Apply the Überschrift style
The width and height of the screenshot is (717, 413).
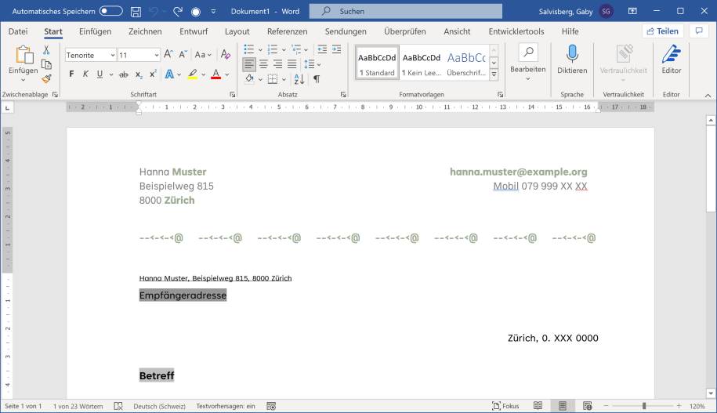(x=466, y=63)
